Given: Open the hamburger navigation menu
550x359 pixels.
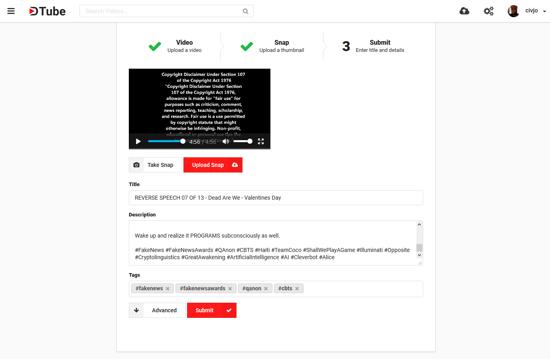Looking at the screenshot, I should click(11, 11).
